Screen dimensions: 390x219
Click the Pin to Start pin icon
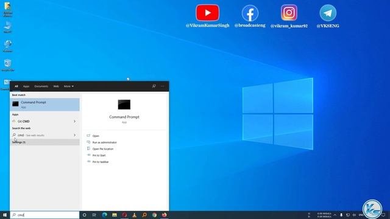tap(88, 155)
